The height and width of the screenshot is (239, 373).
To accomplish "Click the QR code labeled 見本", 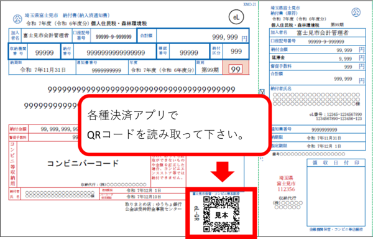I will 221,214.
